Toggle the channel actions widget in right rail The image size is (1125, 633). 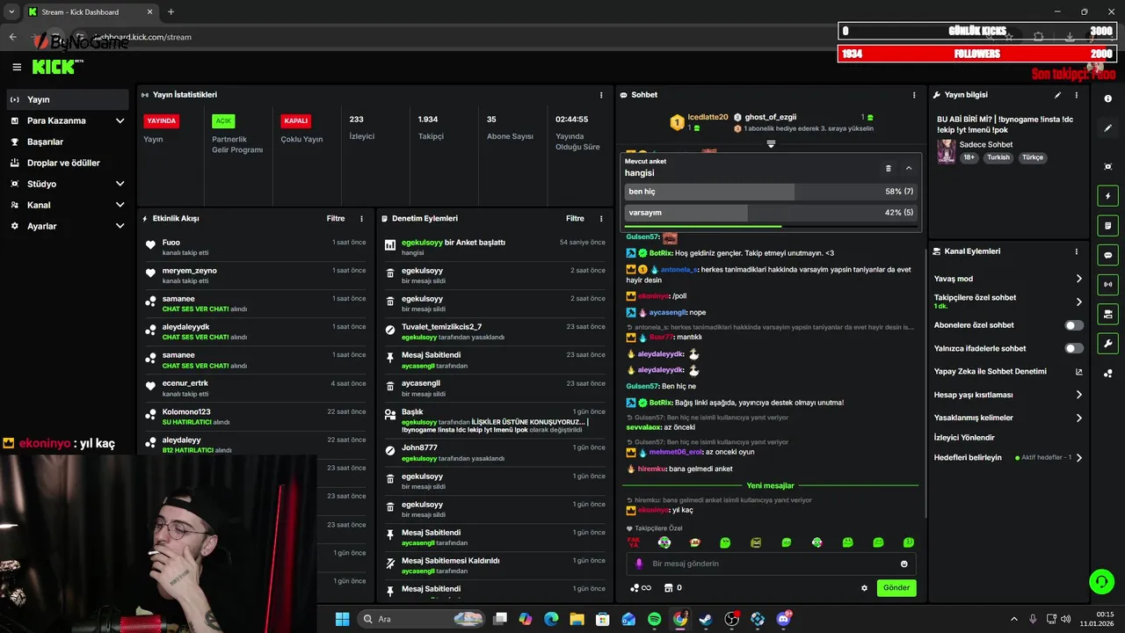1107,314
